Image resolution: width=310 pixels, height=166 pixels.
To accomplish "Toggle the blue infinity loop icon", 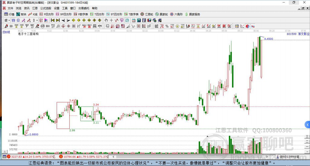I will click(x=253, y=26).
